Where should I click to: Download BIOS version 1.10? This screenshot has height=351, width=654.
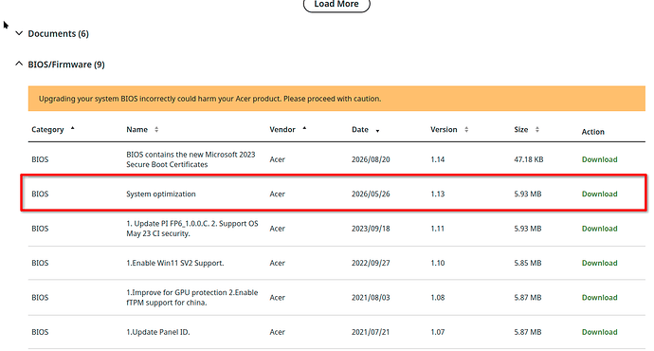599,263
